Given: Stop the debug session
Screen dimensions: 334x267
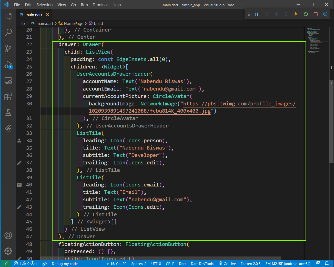Looking at the screenshot, I should coord(316,14).
